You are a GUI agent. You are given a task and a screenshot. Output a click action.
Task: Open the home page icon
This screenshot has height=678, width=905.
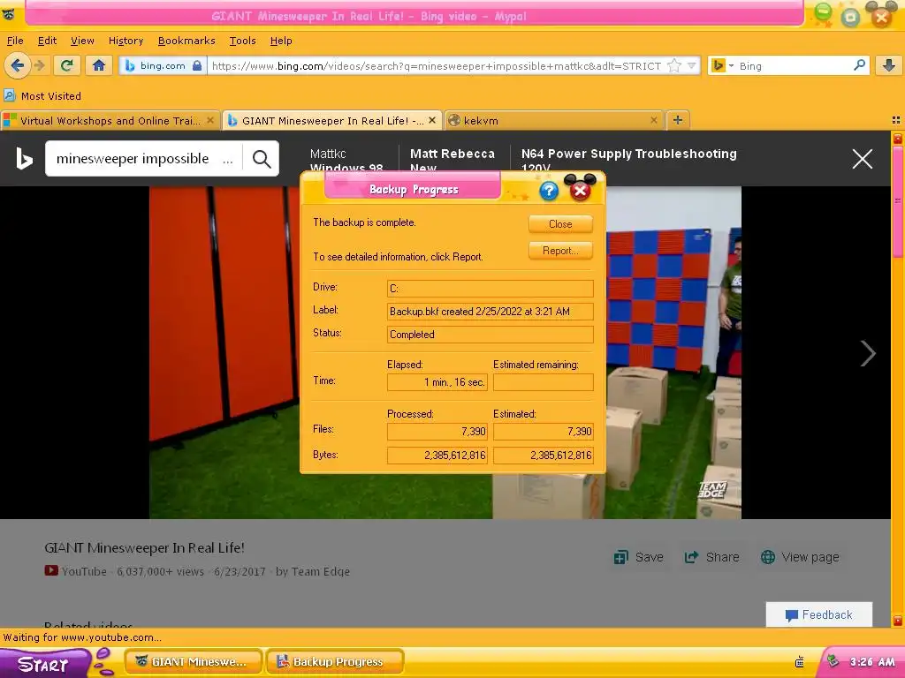(99, 65)
